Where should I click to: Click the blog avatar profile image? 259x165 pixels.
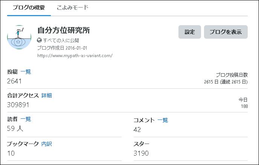19,37
